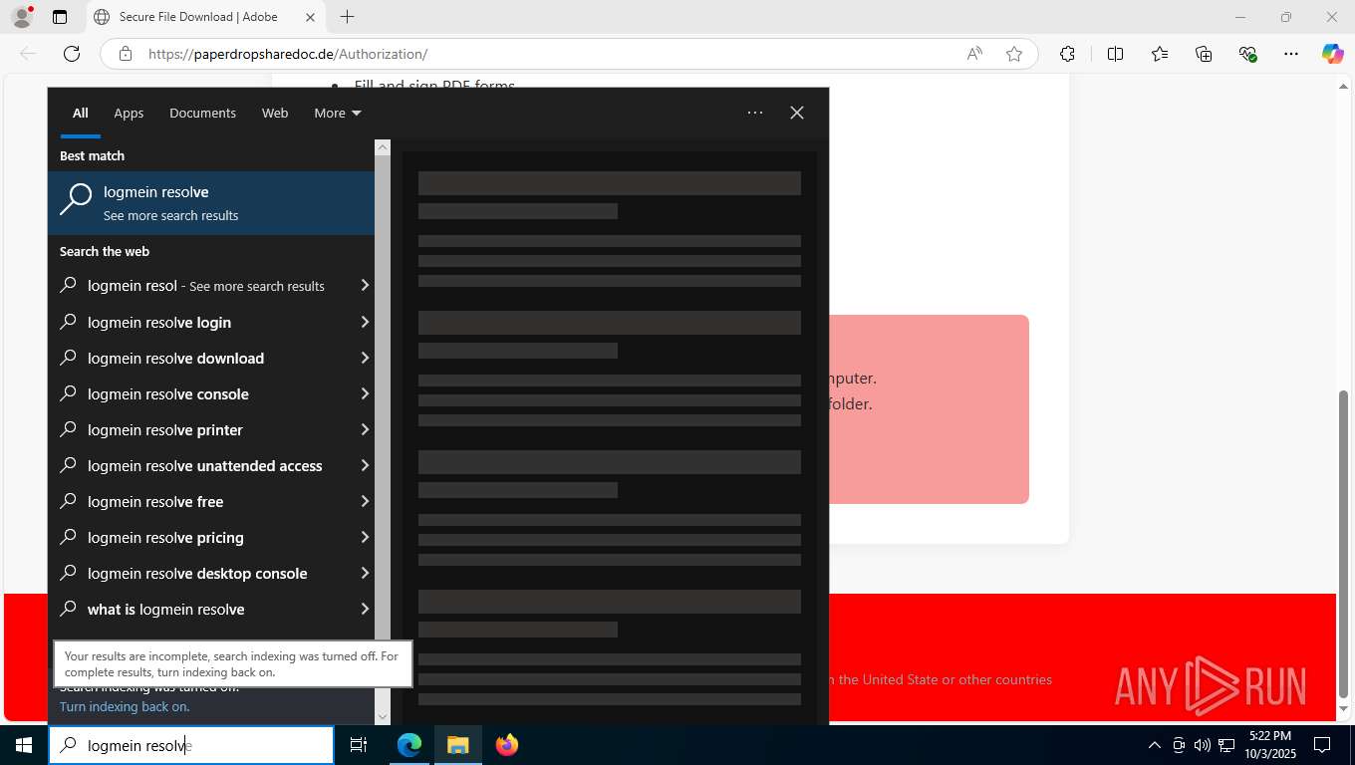Switch to the Documents search tab

(x=202, y=113)
